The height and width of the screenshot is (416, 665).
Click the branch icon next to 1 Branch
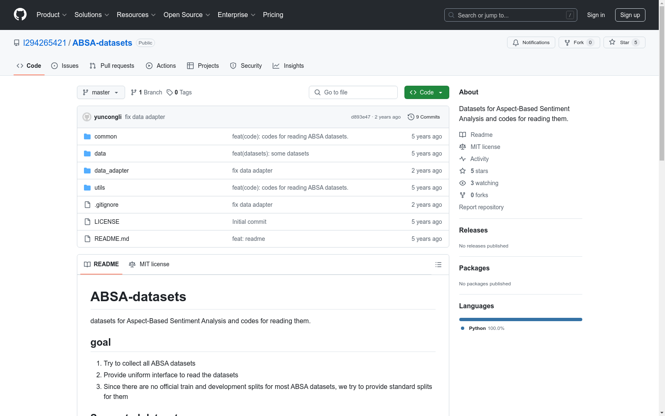(x=134, y=92)
